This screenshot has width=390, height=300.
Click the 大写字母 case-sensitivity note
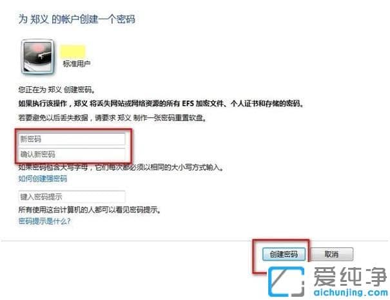(x=121, y=167)
